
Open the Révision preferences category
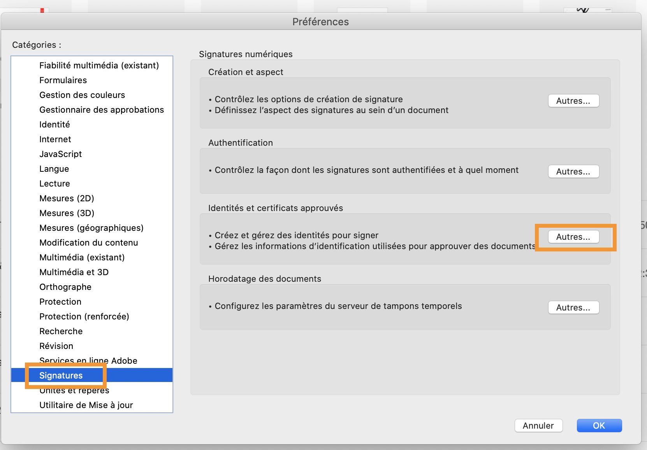(56, 346)
